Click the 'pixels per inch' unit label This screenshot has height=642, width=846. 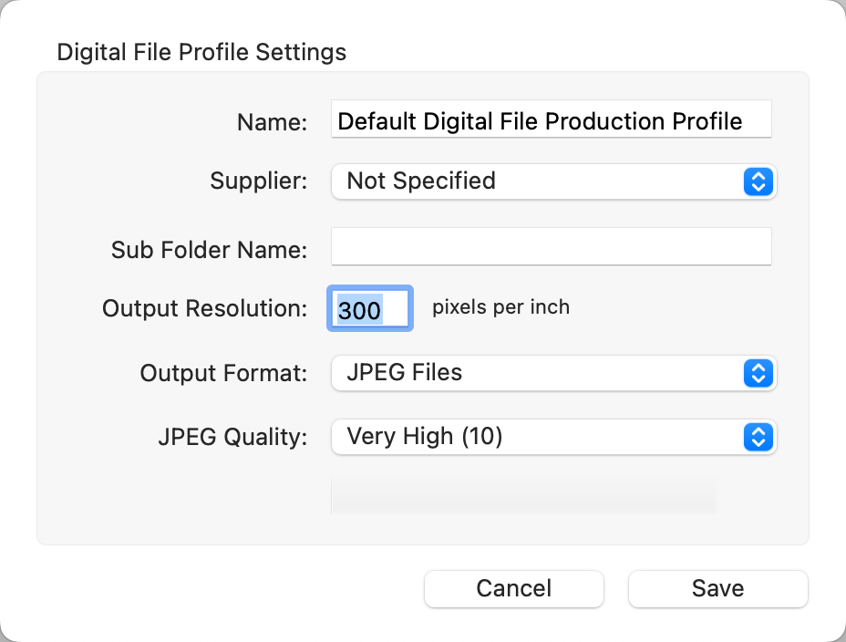pos(500,307)
